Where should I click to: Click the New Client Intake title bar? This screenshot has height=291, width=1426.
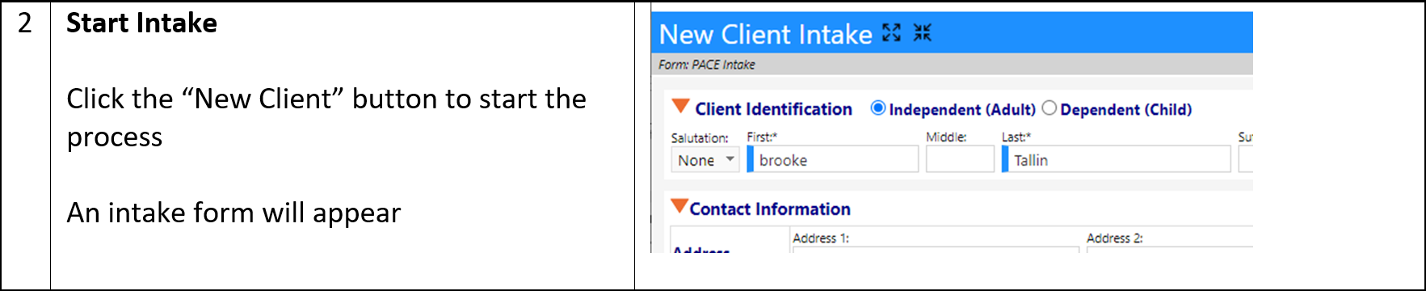[x=952, y=33]
